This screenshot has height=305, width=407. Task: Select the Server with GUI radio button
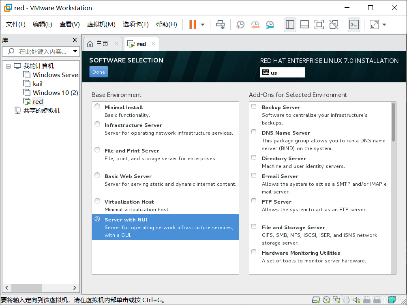tap(97, 219)
